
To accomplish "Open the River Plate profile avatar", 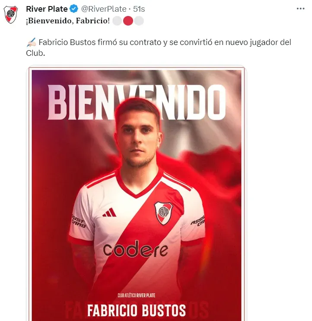I will [x=11, y=15].
